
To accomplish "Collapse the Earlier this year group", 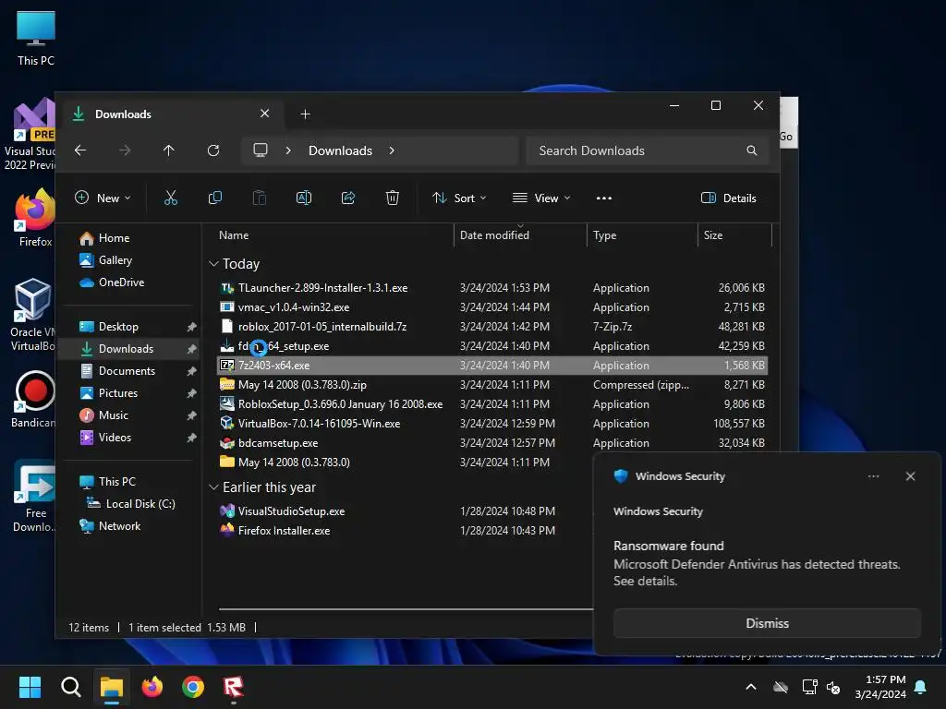I will point(213,487).
